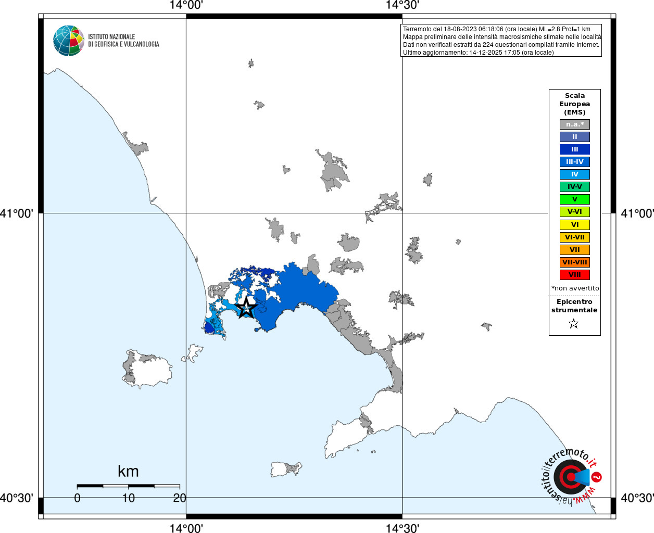The image size is (654, 533).
Task: Select the n.a.* gray legend swatch
Action: [x=575, y=124]
